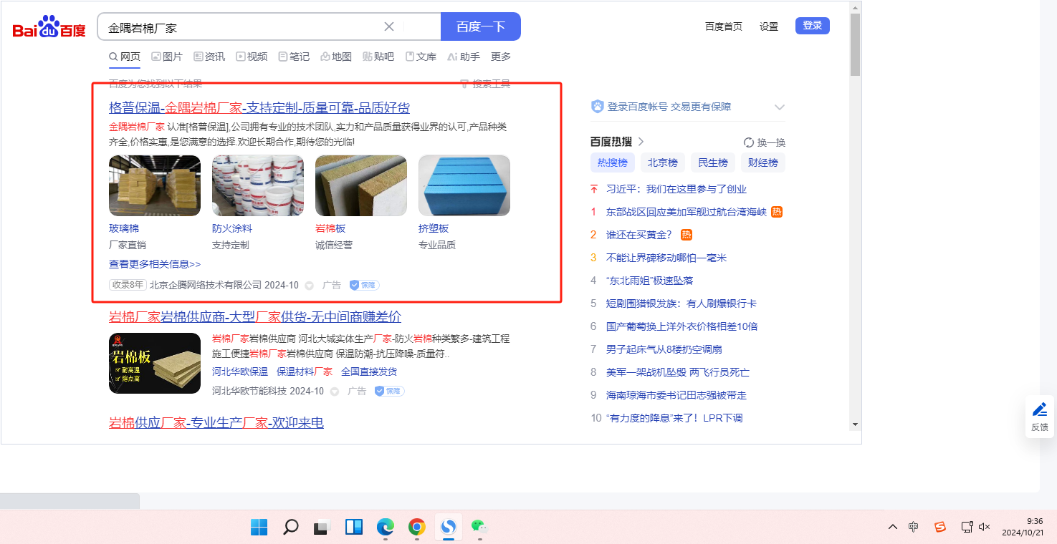
Task: Click the 百度一下 search button
Action: tap(481, 26)
